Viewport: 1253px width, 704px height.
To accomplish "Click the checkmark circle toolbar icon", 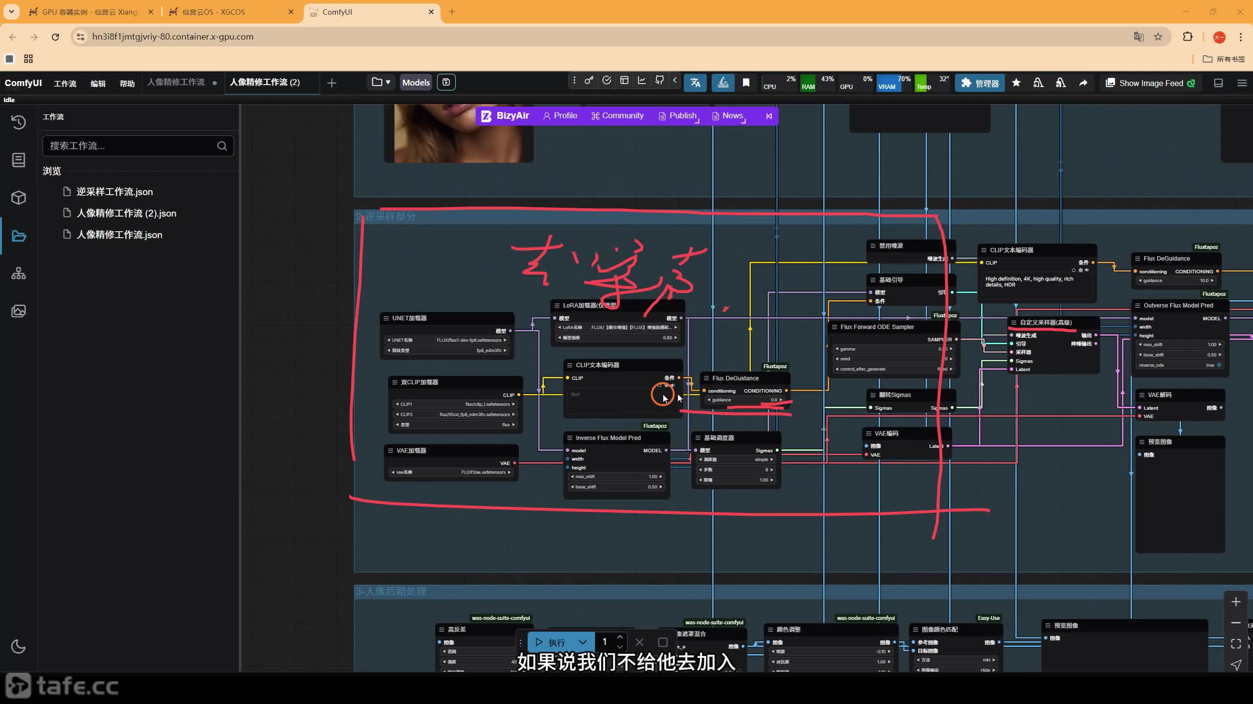I will tap(606, 81).
